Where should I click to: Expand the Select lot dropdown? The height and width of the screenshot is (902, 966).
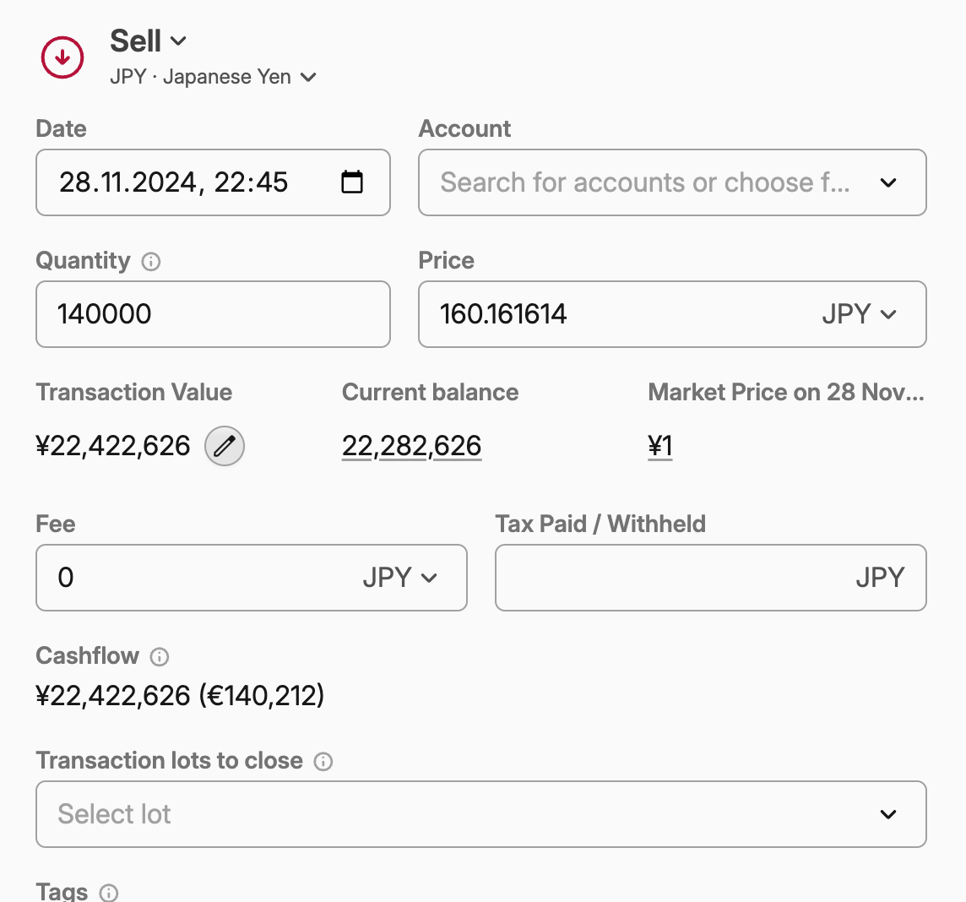(887, 814)
